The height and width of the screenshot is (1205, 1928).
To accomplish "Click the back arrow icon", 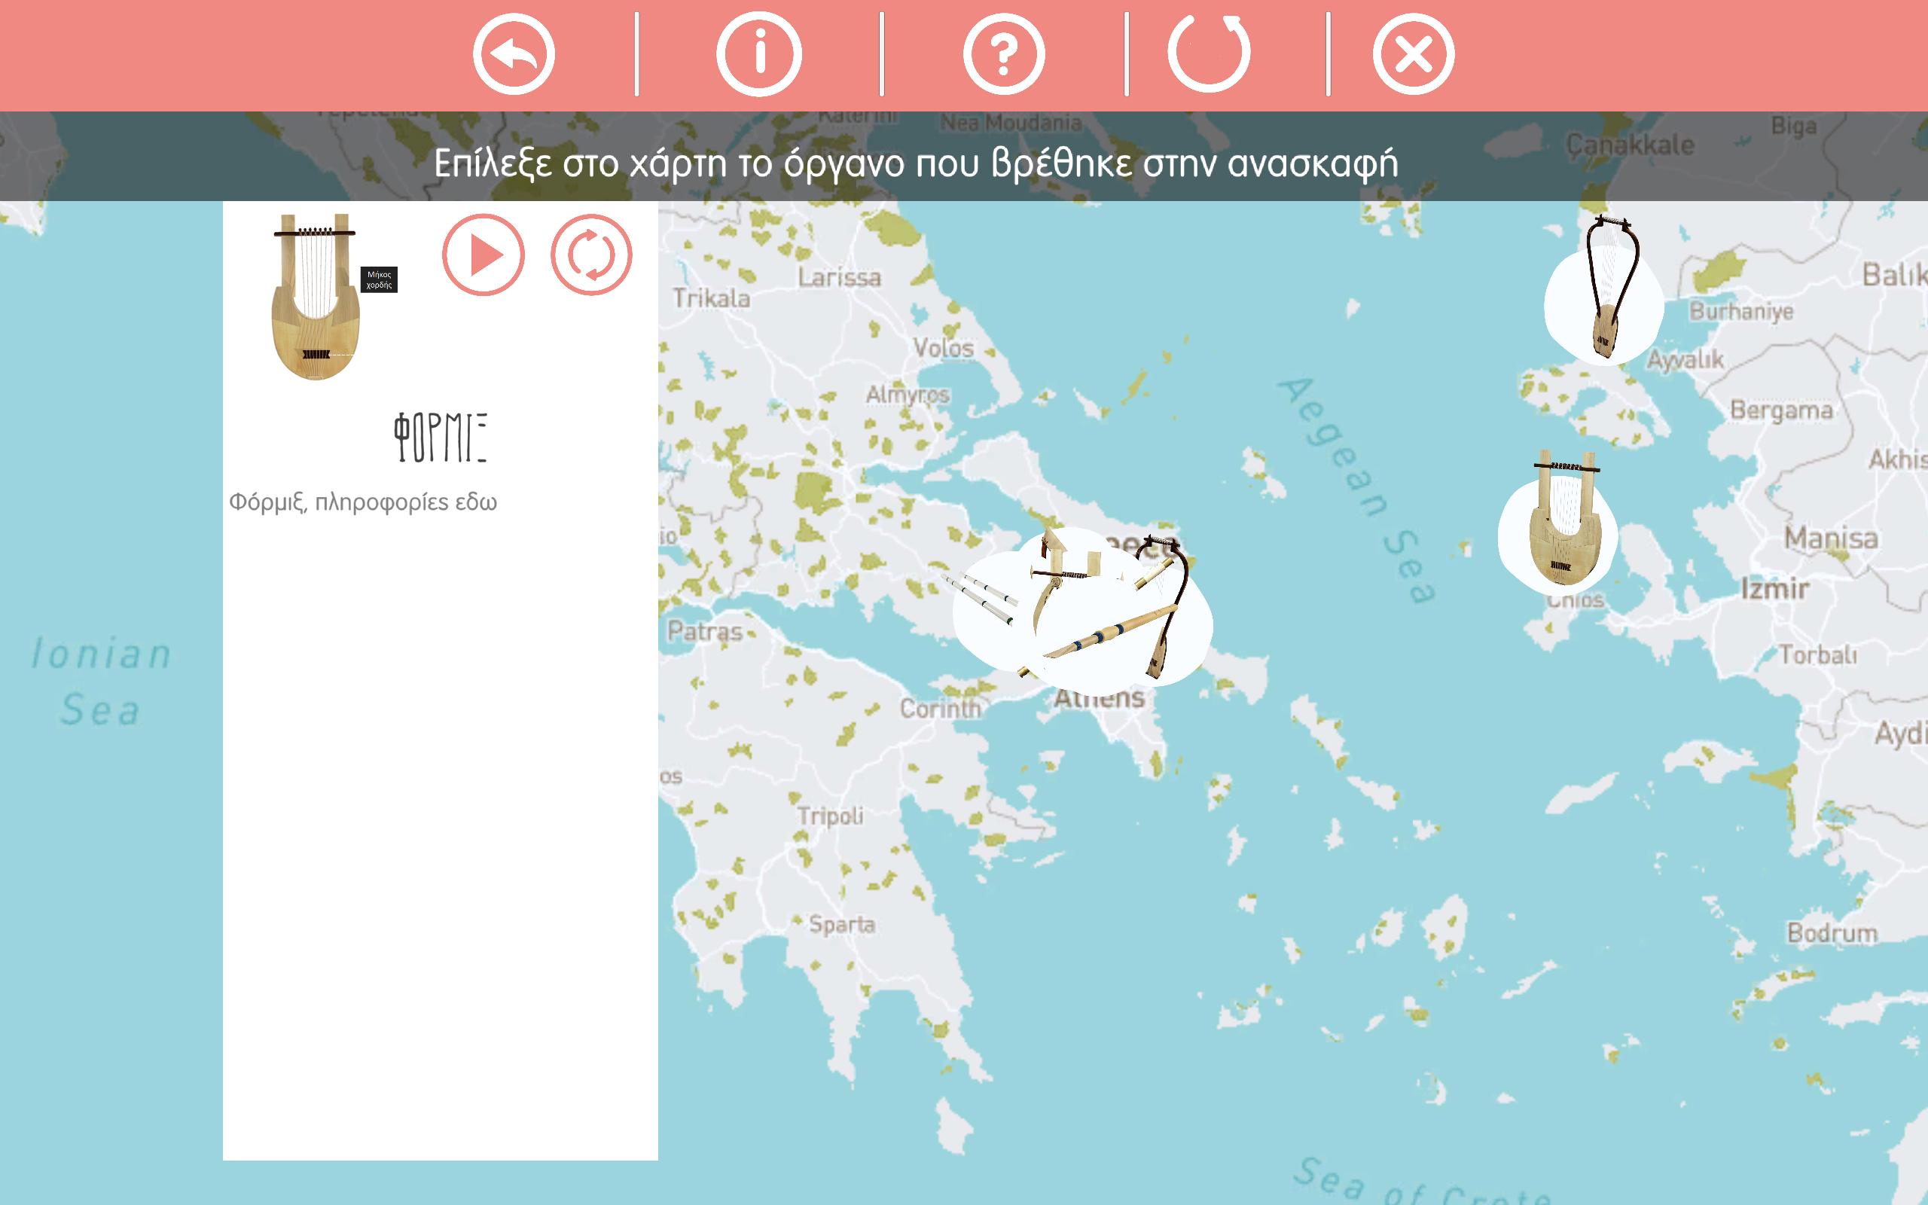I will click(514, 54).
